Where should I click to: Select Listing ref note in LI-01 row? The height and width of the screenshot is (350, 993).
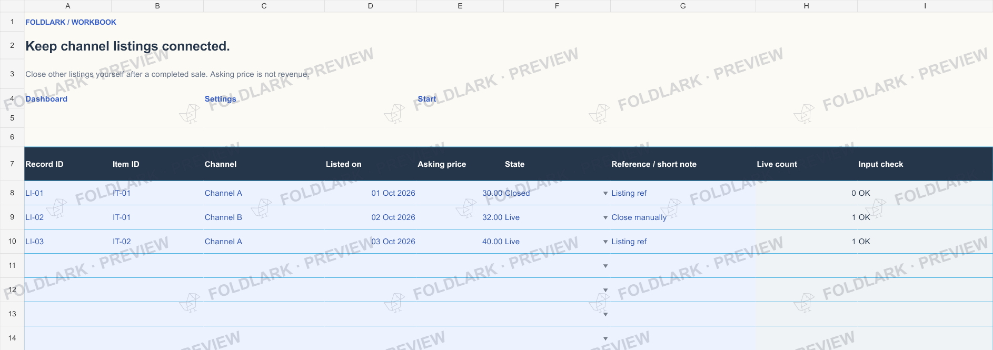(x=683, y=193)
